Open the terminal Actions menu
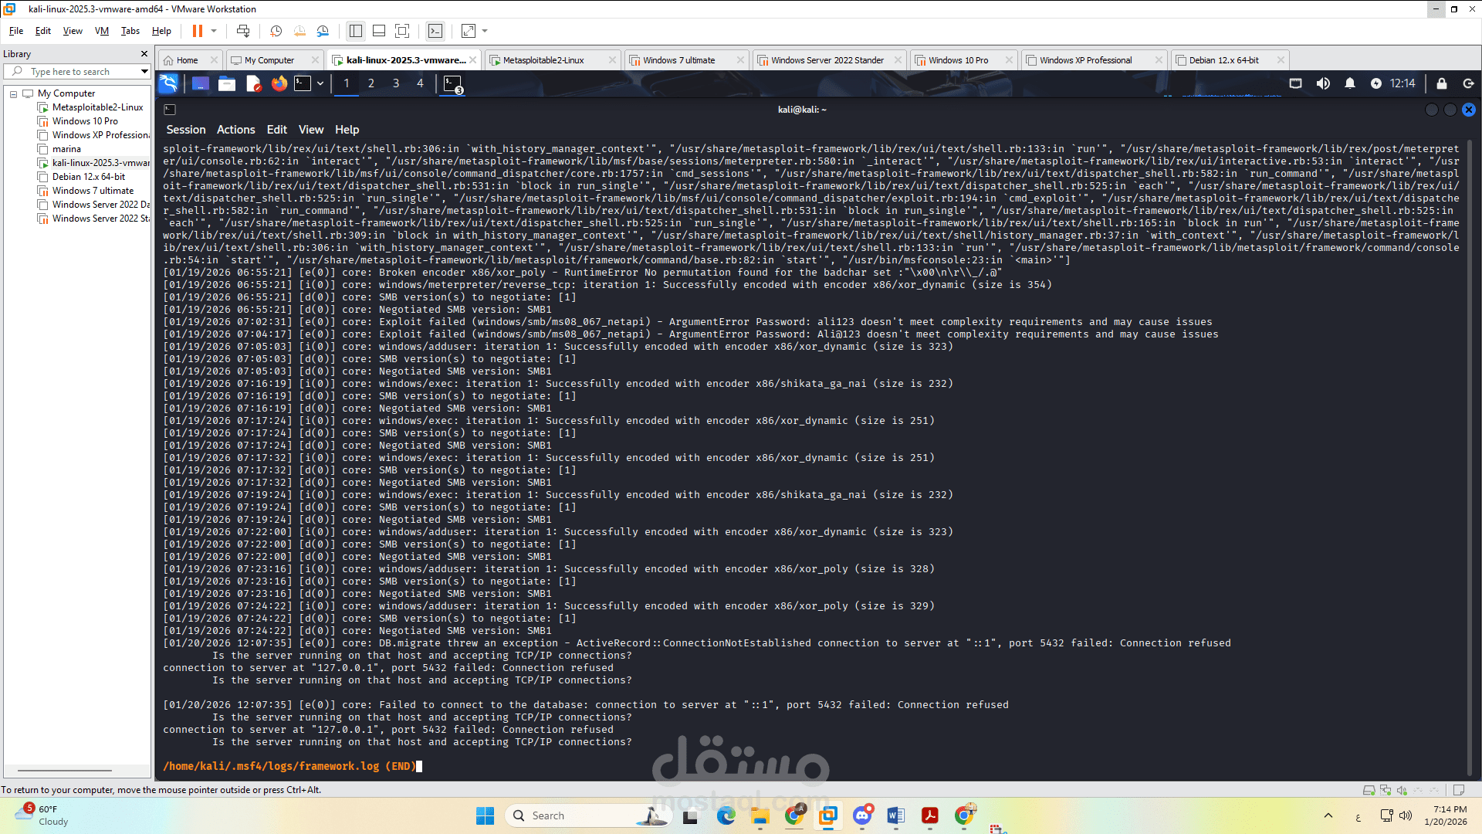This screenshot has width=1482, height=834. pyautogui.click(x=235, y=130)
